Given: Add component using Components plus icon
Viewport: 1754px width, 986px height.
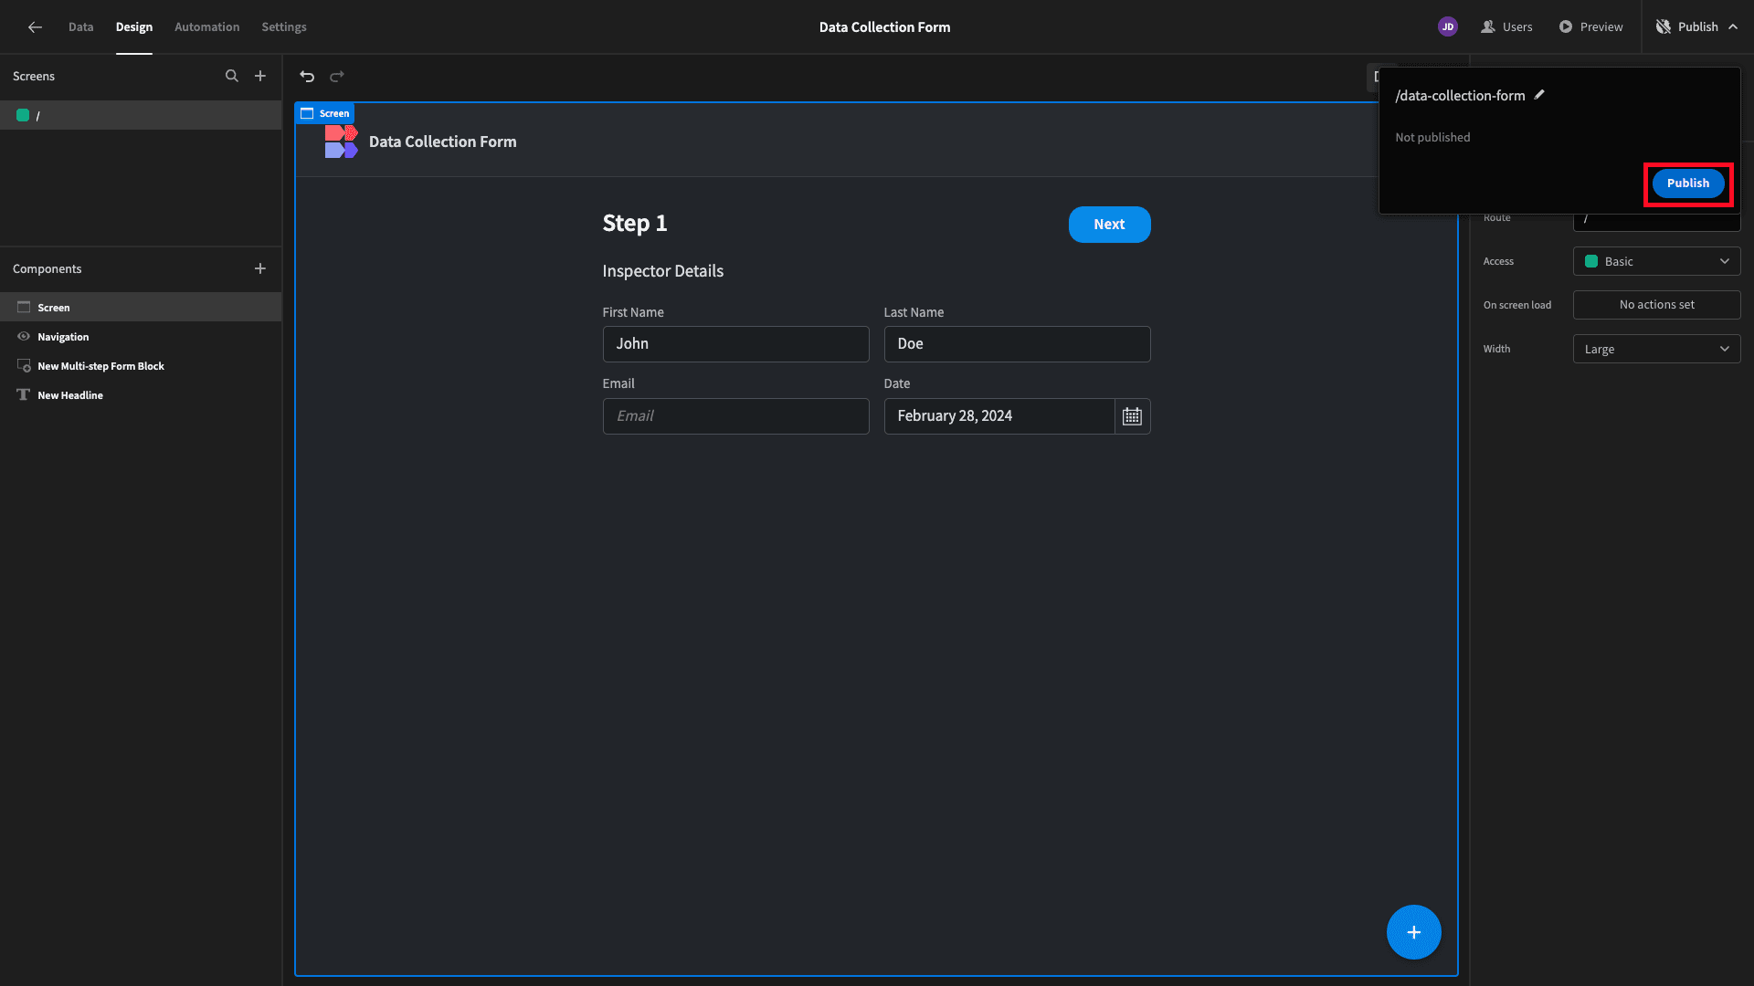Looking at the screenshot, I should coord(260,268).
